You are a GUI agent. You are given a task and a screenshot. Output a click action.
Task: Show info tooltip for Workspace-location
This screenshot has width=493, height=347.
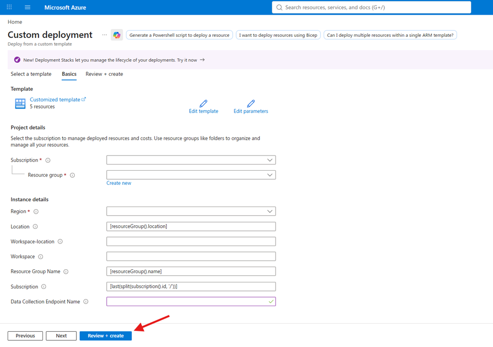coord(60,241)
